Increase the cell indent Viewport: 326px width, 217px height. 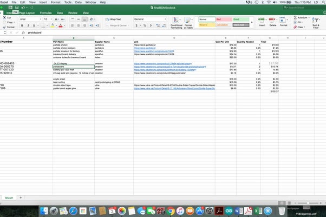(x=97, y=25)
